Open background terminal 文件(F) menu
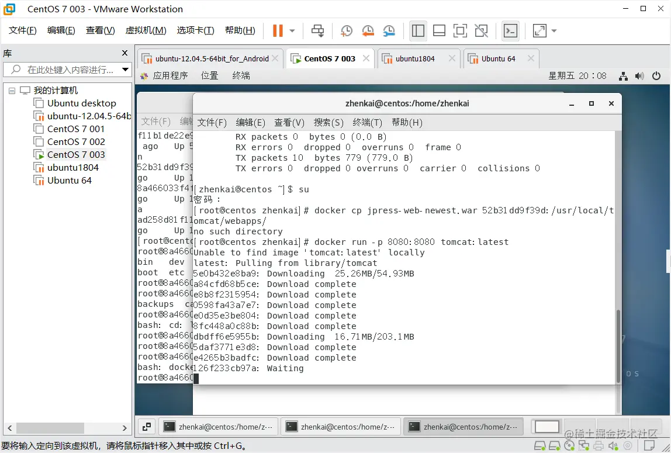 (155, 122)
